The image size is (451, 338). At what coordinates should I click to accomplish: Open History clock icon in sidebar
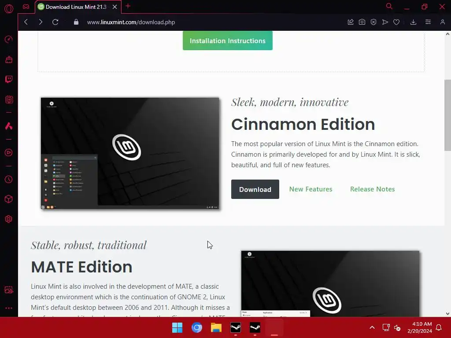(x=9, y=180)
